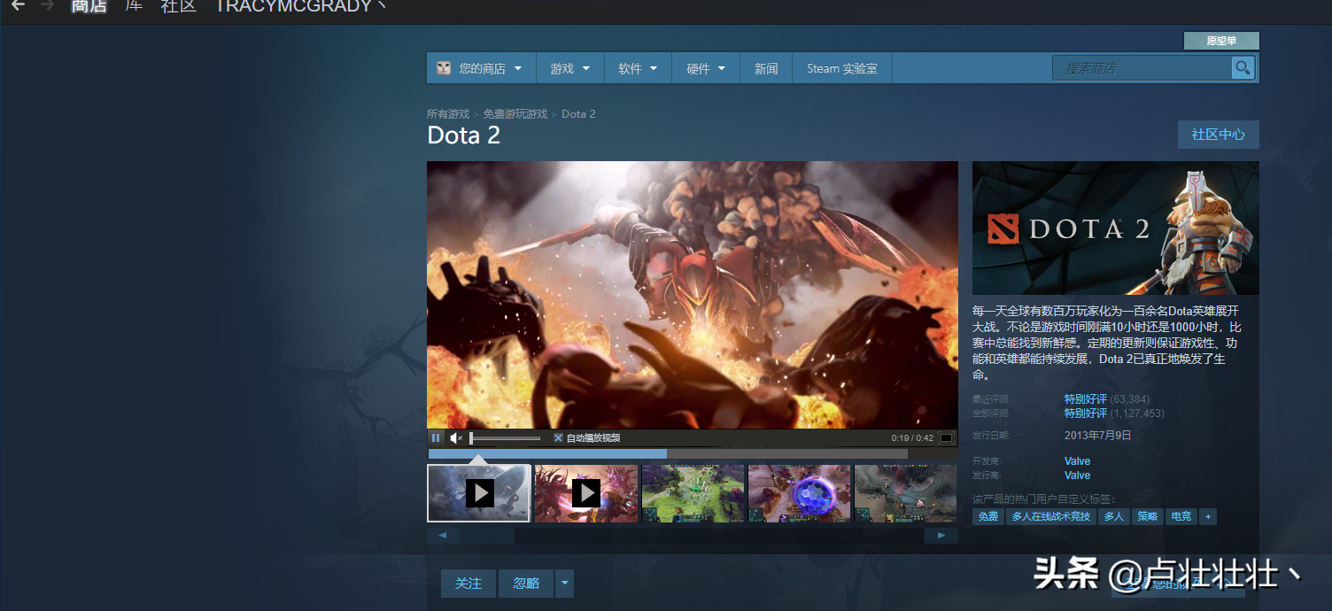Click thumbnail strip scrollbar handle

[x=487, y=536]
